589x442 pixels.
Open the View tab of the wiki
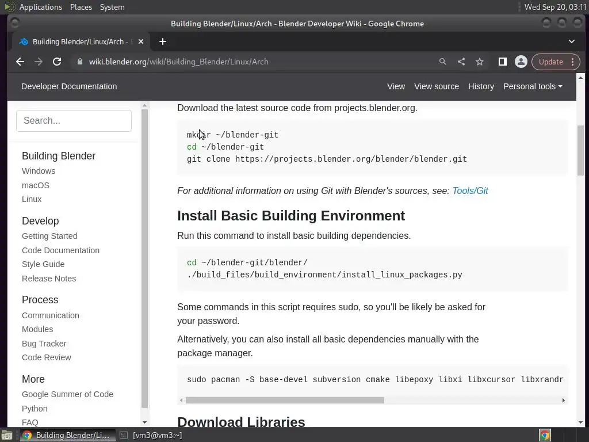click(x=396, y=86)
